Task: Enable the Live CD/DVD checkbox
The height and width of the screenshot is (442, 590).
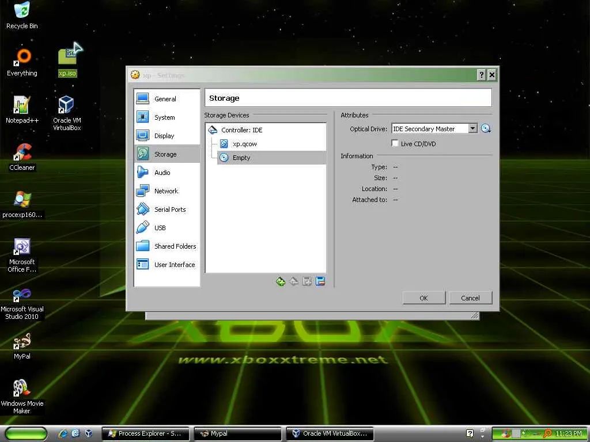Action: [x=395, y=143]
